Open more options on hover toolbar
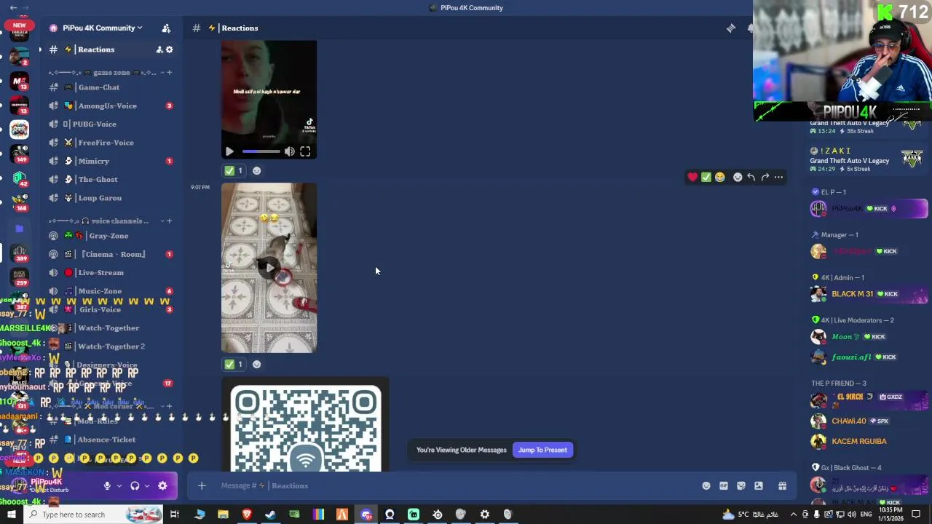932x524 pixels. point(778,177)
